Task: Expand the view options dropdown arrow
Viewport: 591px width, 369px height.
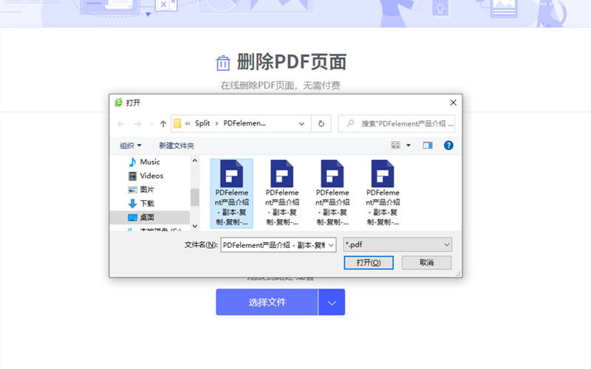Action: point(409,145)
